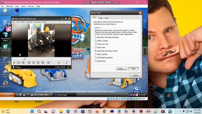Open Firefox from the Windows 11 taskbar

(97, 111)
